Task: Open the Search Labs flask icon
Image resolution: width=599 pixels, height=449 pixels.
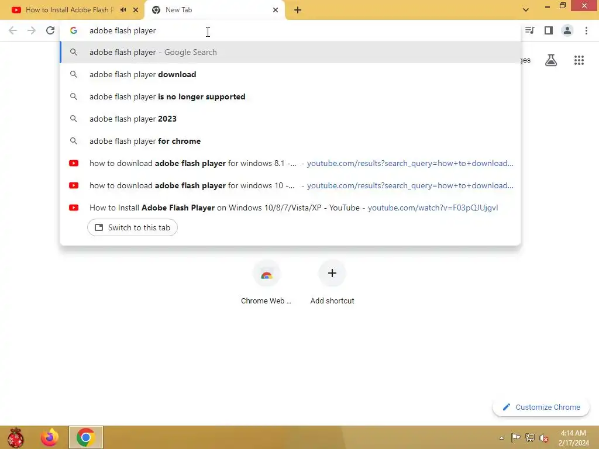Action: pos(551,60)
